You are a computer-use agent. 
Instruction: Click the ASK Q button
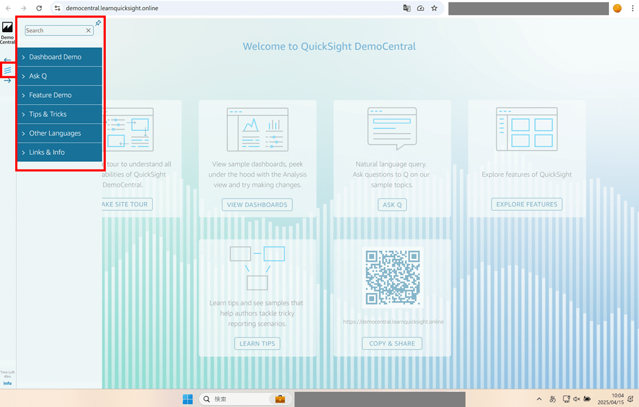coord(392,205)
